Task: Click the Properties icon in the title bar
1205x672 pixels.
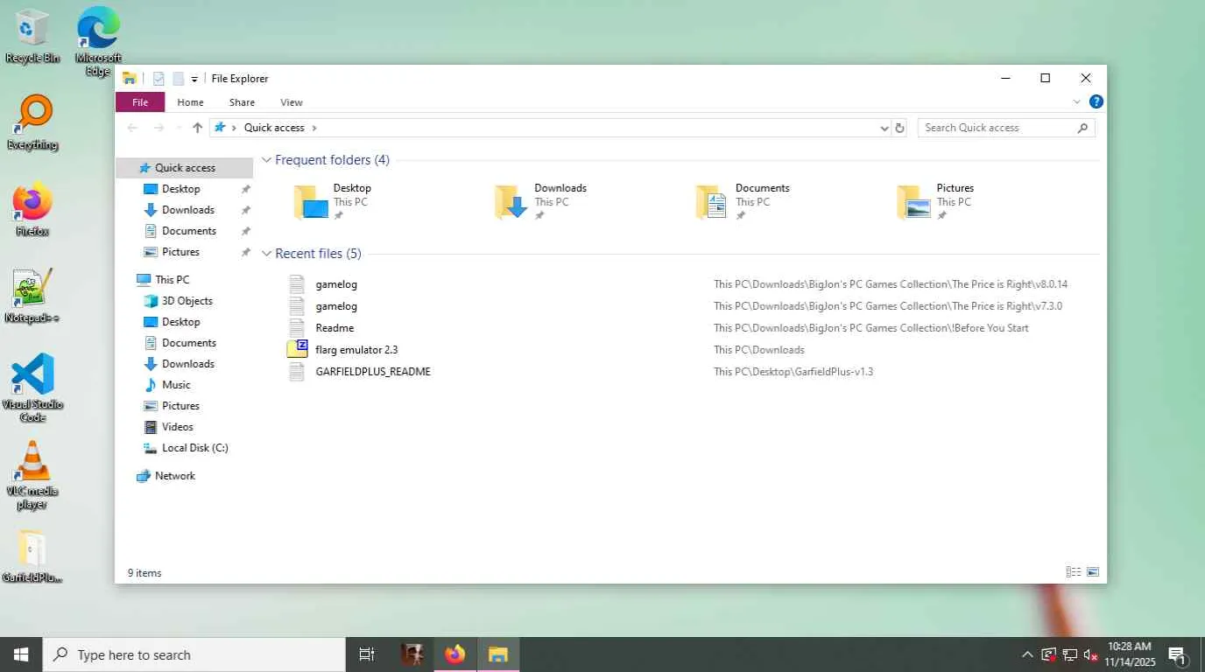Action: coord(159,79)
